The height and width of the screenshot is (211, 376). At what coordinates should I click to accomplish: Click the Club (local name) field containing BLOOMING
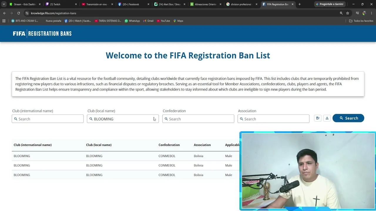pyautogui.click(x=123, y=119)
